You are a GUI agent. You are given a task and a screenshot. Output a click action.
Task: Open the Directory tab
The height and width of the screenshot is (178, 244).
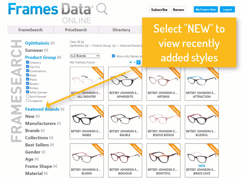pos(121,30)
